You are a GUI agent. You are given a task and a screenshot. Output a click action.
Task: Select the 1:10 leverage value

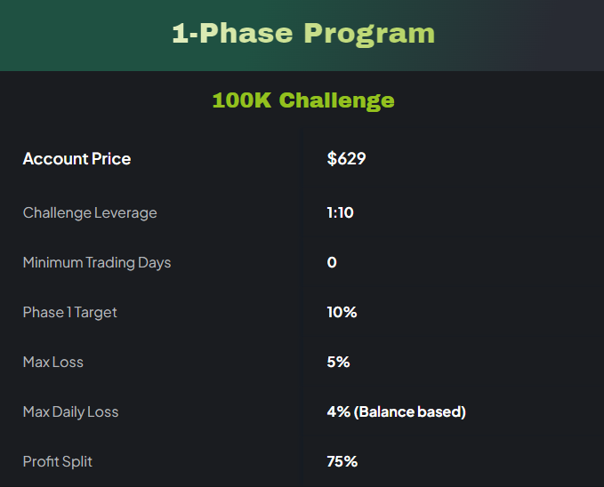(340, 213)
